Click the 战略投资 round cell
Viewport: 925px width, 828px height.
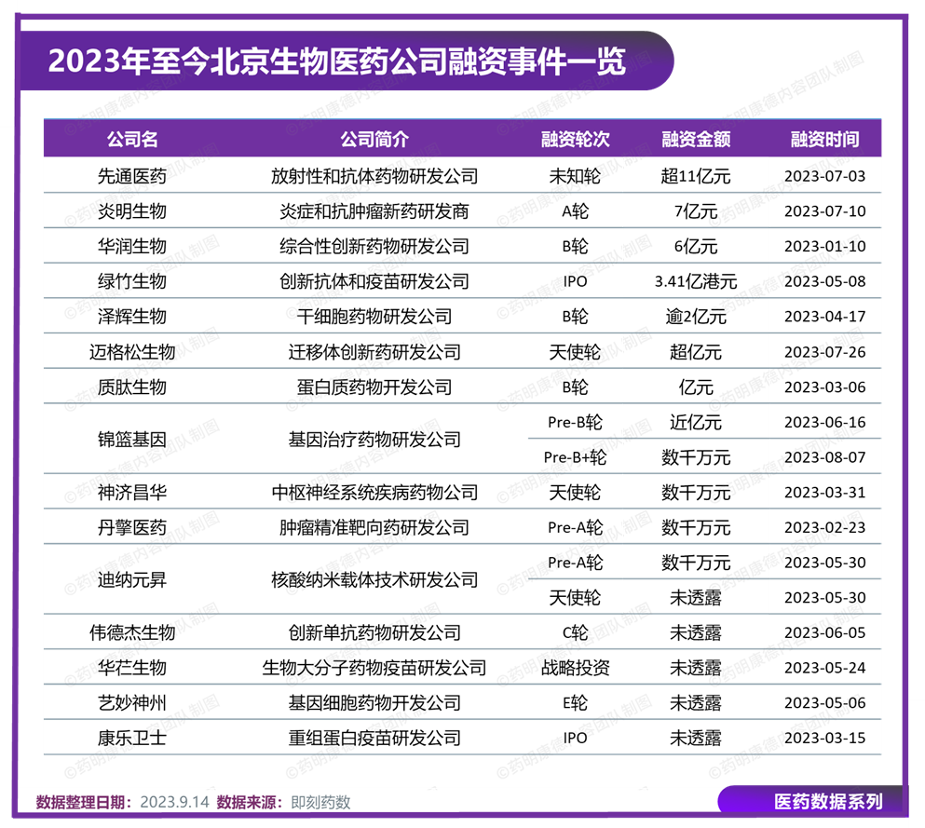point(575,668)
